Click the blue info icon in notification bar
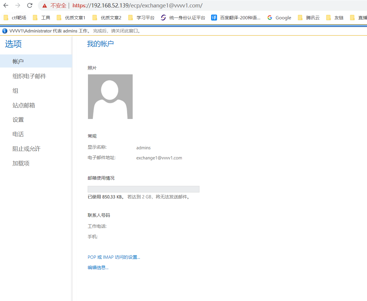Viewport: 367px width, 301px height. [x=5, y=31]
